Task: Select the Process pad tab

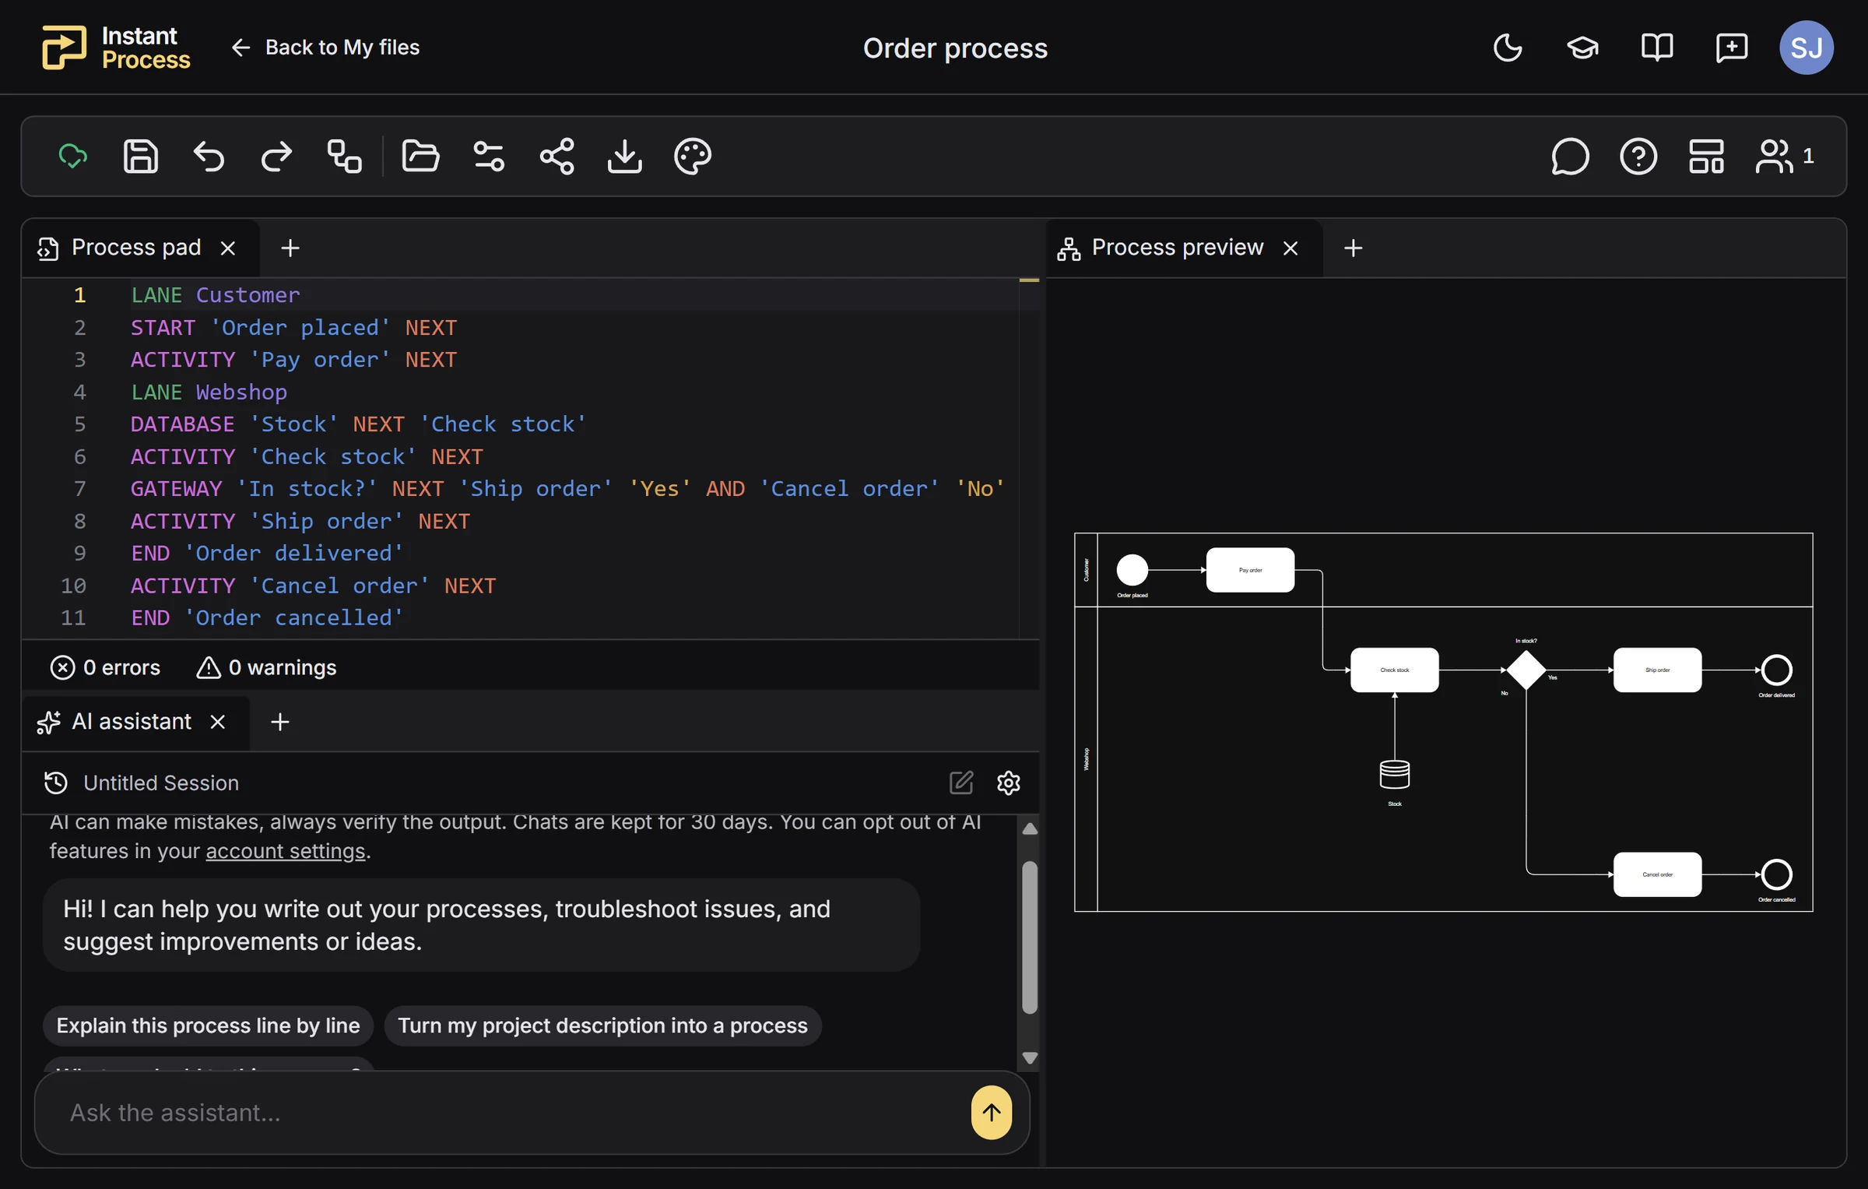Action: (136, 248)
